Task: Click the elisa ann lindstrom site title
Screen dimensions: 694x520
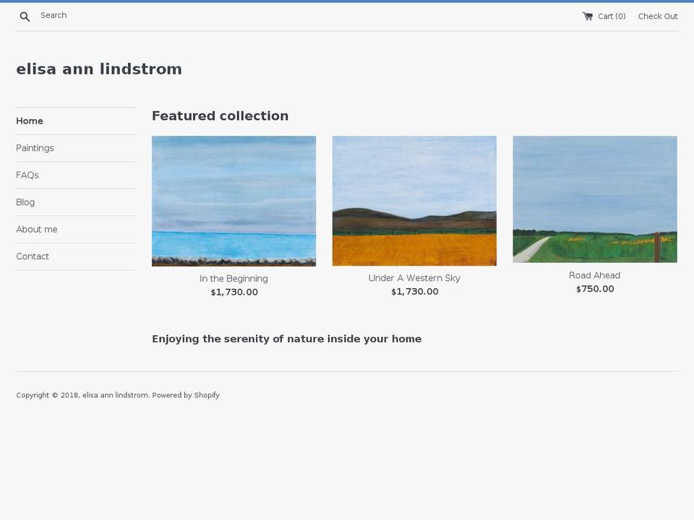Action: 99,69
